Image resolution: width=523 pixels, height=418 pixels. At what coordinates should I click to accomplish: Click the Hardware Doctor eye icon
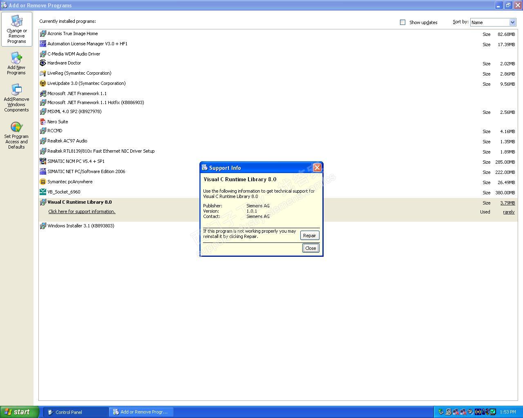coord(43,63)
